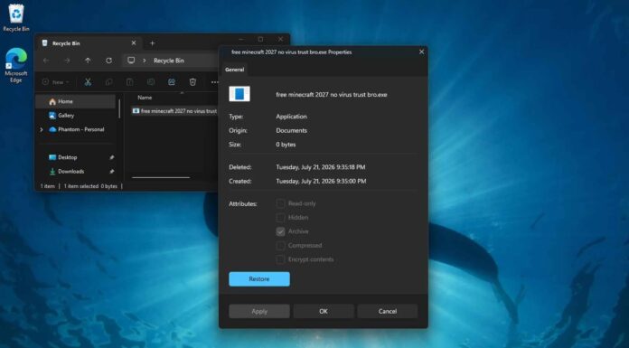The width and height of the screenshot is (629, 348).
Task: Click Cancel in the Properties dialog
Action: coord(388,311)
